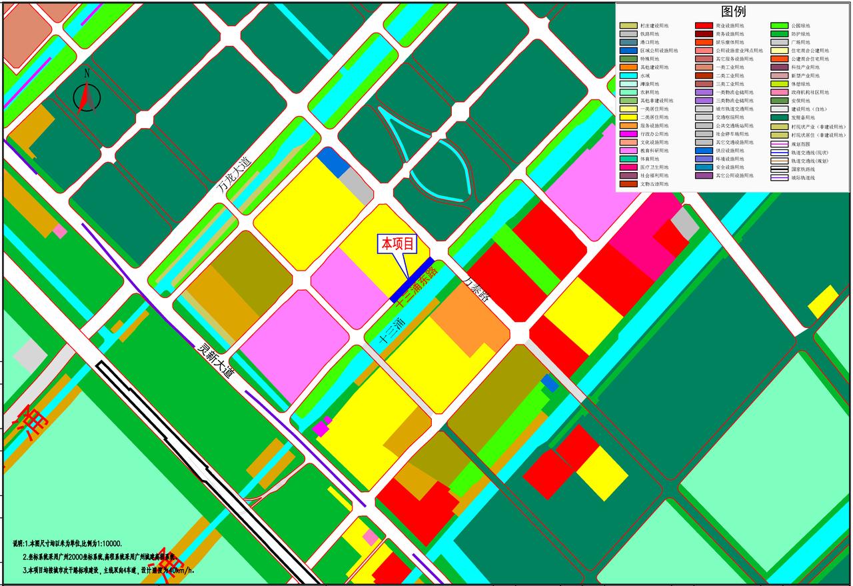This screenshot has width=853, height=586.
Task: Click the 本项目 callout label
Action: pyautogui.click(x=398, y=244)
